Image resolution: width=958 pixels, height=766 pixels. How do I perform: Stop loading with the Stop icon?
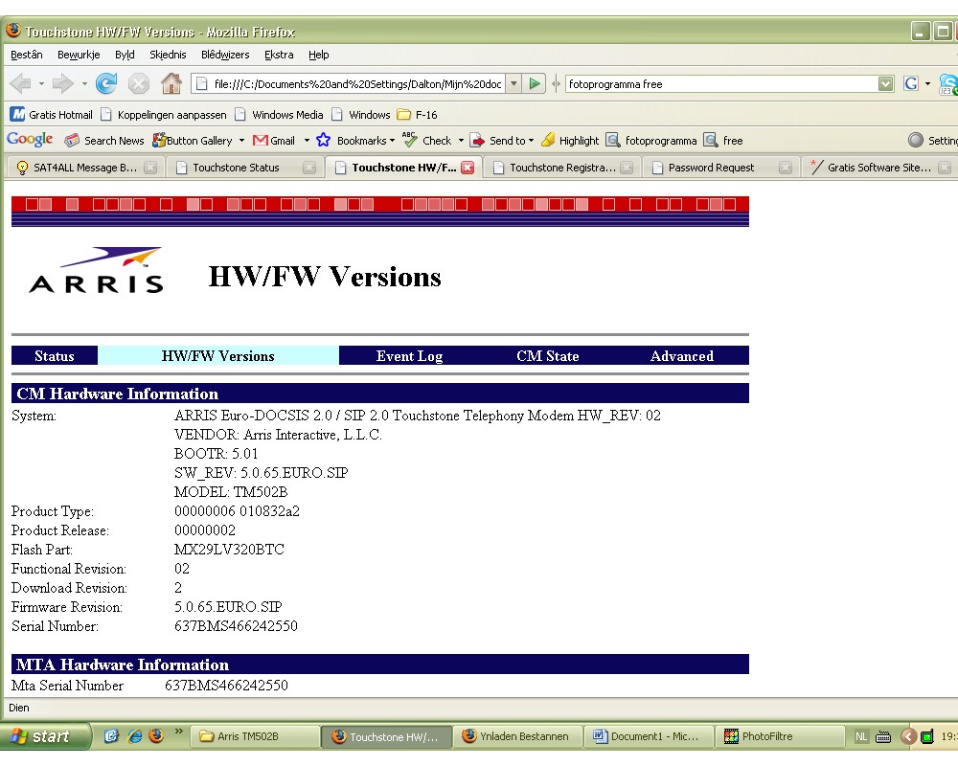(139, 83)
